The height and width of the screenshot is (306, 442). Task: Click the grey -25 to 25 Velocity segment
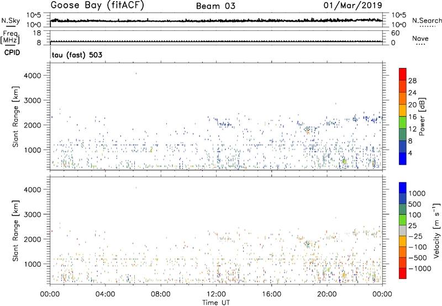coord(403,231)
